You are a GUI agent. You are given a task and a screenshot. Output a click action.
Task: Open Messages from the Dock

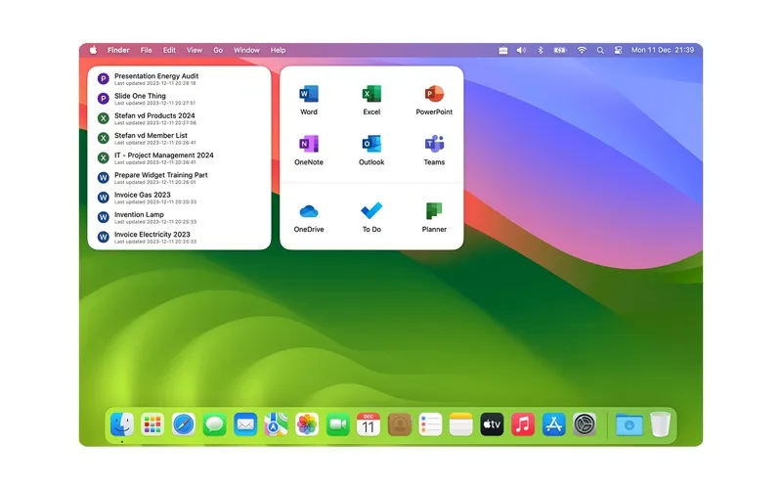pyautogui.click(x=214, y=424)
